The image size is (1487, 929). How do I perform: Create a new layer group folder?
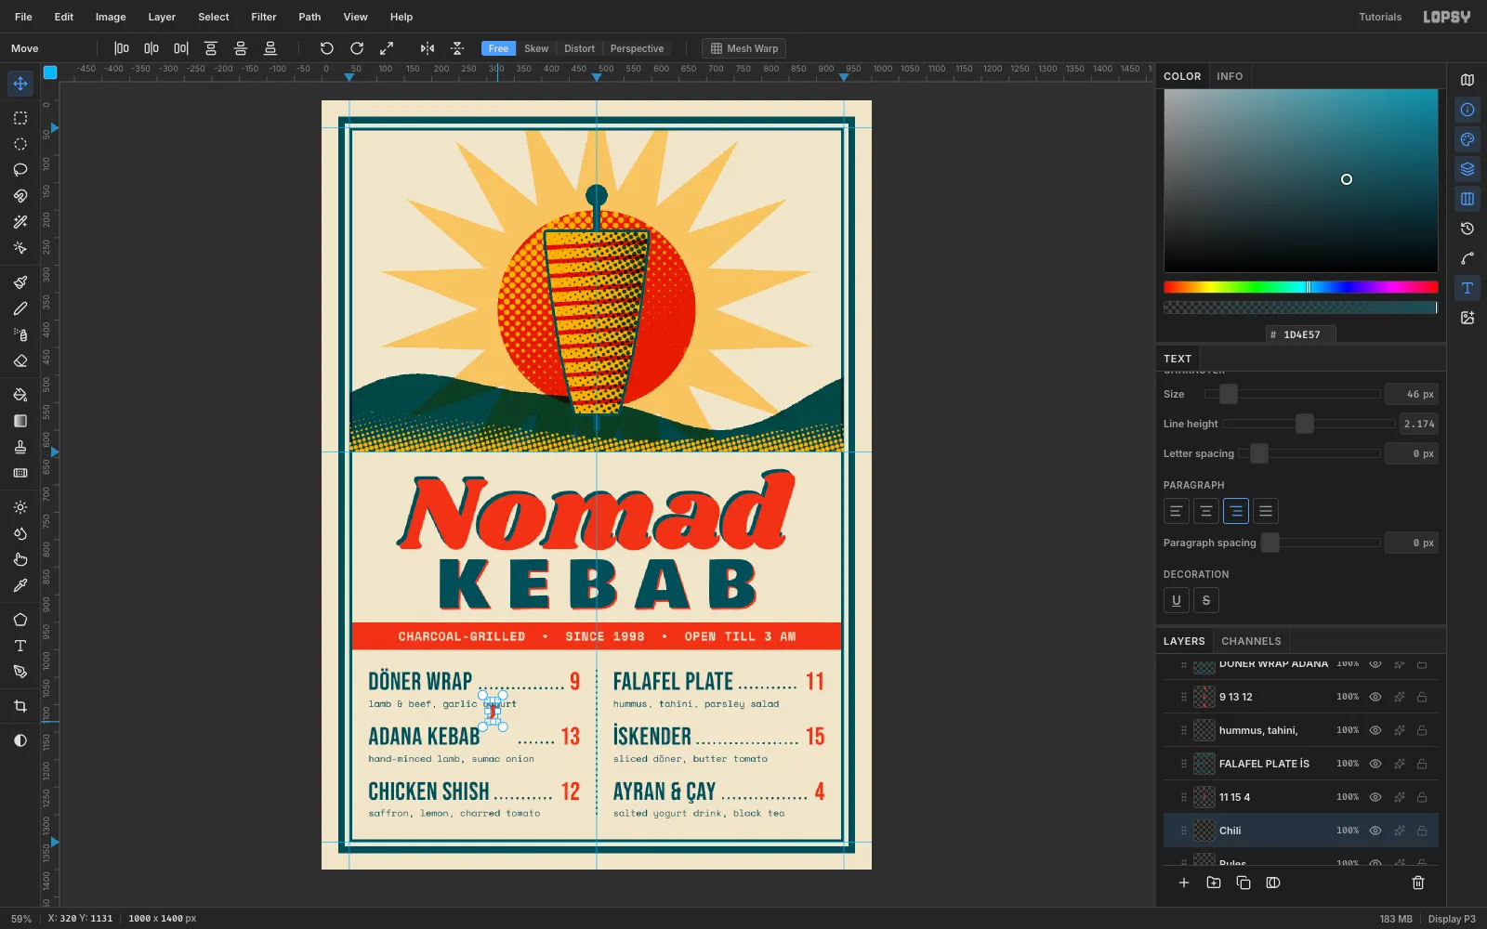1214,883
